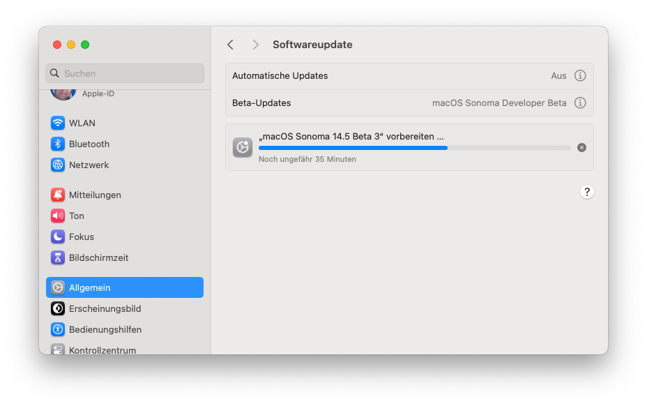Click the Bluetooth sidebar icon

click(58, 144)
